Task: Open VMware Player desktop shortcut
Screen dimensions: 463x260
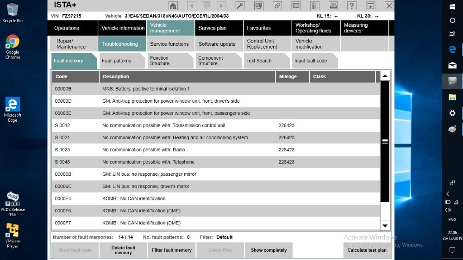Action: tap(13, 235)
